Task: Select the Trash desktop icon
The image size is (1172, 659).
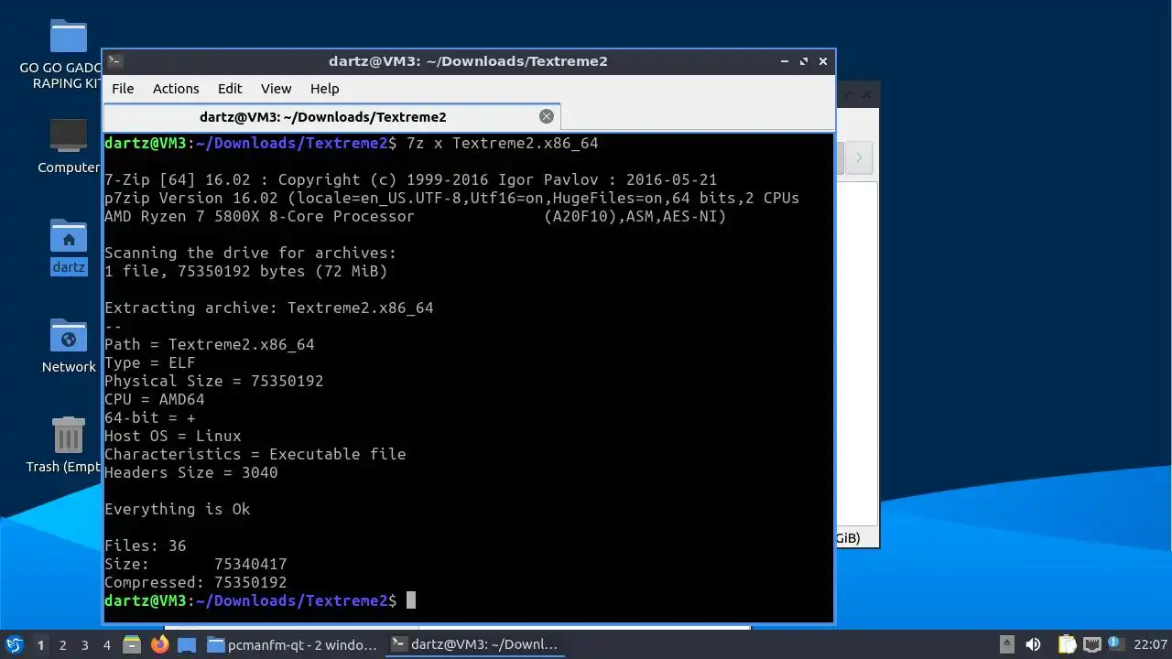Action: 66,446
